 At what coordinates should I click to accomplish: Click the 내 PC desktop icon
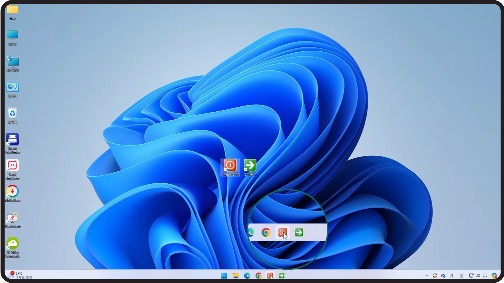point(12,36)
